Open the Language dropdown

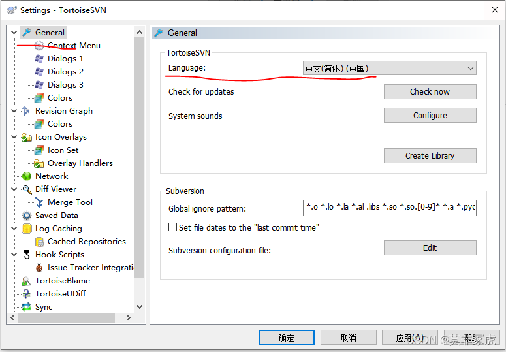tap(389, 68)
